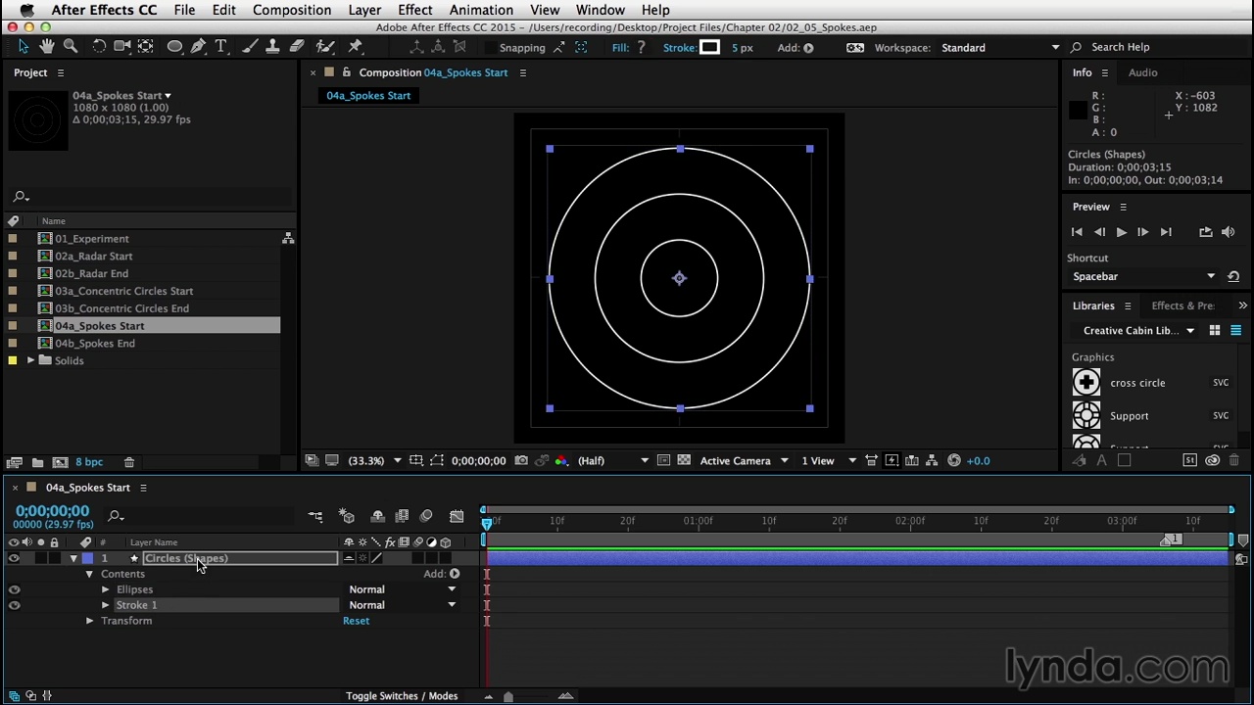The width and height of the screenshot is (1254, 705).
Task: Collapse the Contents group
Action: point(89,574)
